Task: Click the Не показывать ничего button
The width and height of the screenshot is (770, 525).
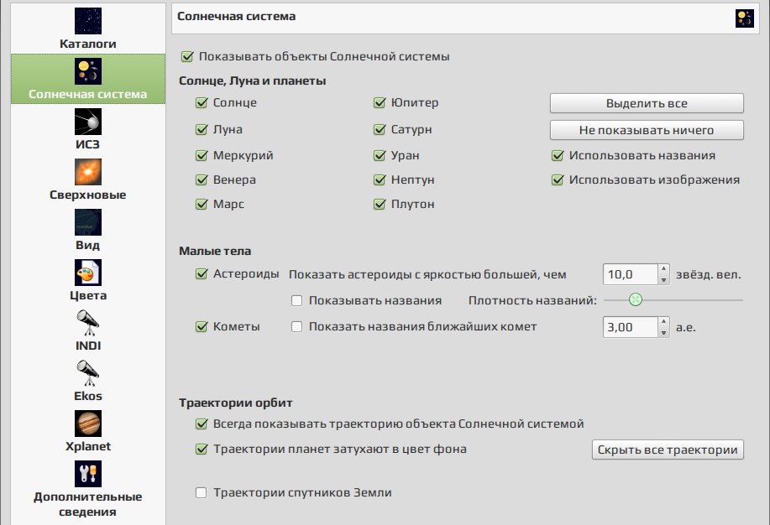Action: [647, 130]
